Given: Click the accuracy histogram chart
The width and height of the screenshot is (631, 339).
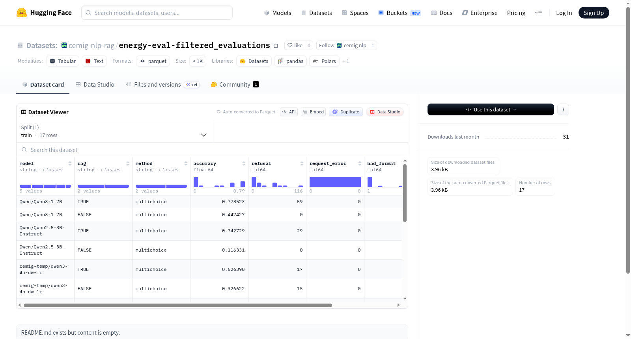Looking at the screenshot, I should 219,182.
